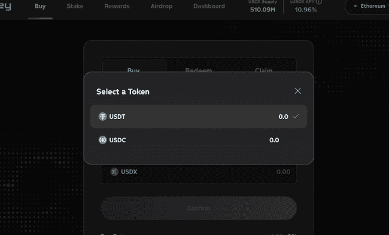Viewport: 389px width, 235px height.
Task: Select the USDC token row
Action: coord(199,140)
